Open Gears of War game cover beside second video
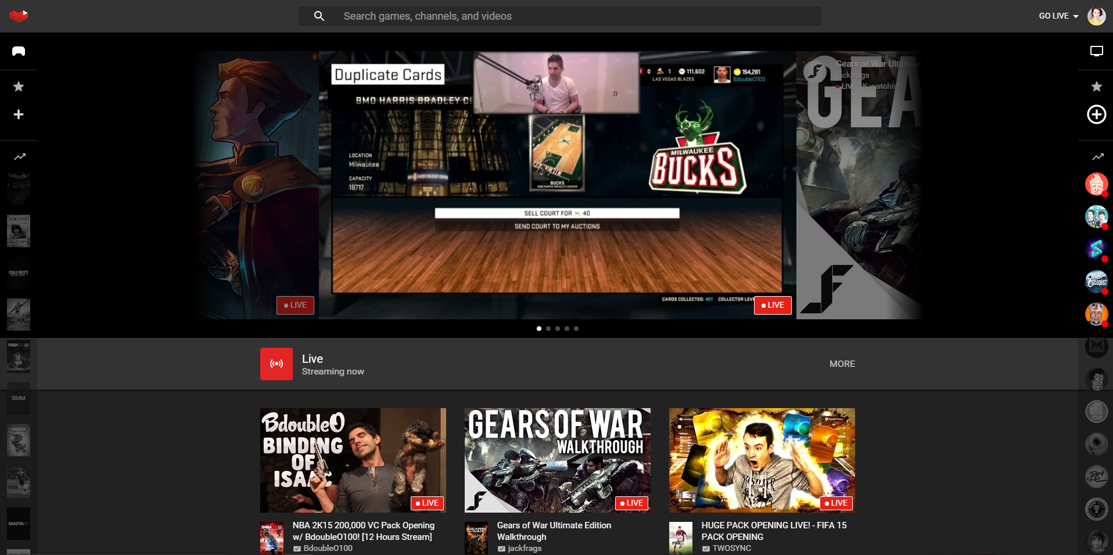 (x=476, y=539)
